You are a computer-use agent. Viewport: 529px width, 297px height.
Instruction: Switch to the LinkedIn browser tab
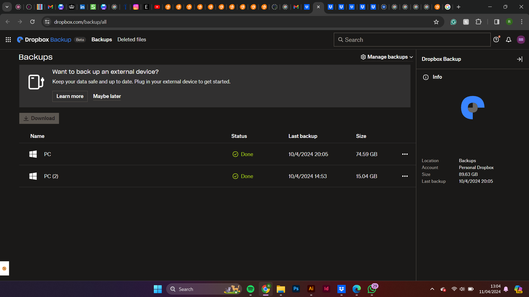click(x=82, y=7)
